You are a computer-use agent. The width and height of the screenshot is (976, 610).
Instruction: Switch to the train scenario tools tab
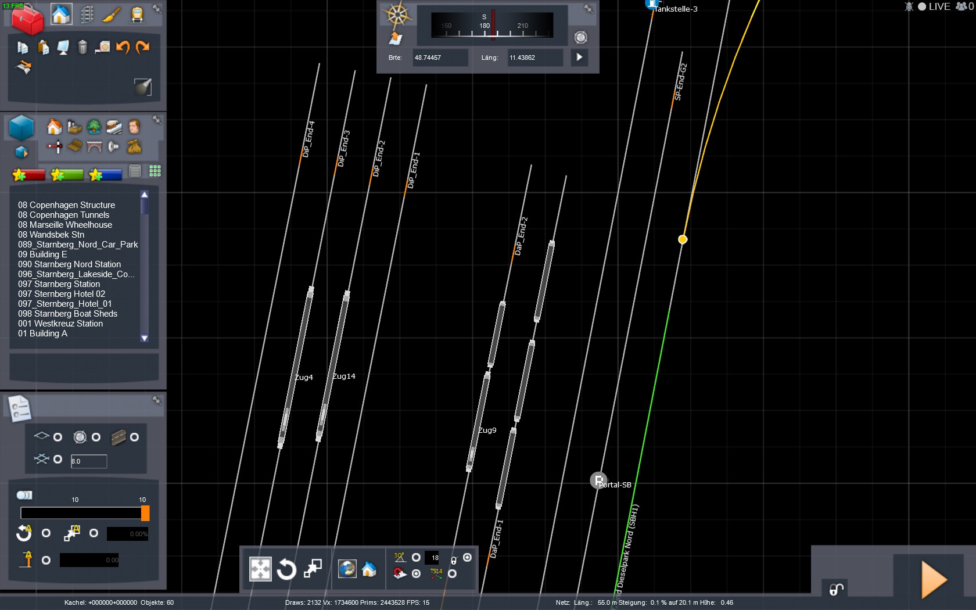pyautogui.click(x=137, y=15)
